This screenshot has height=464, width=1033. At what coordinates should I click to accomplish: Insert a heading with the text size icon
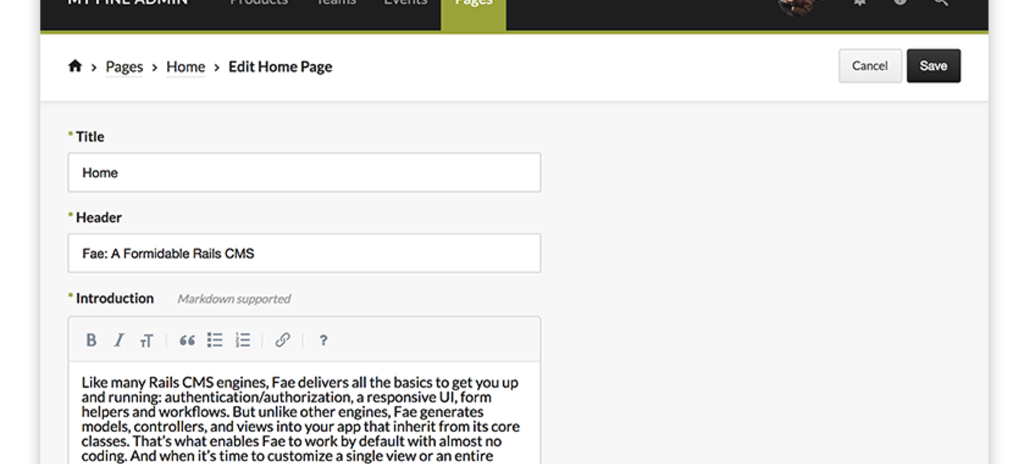(146, 341)
